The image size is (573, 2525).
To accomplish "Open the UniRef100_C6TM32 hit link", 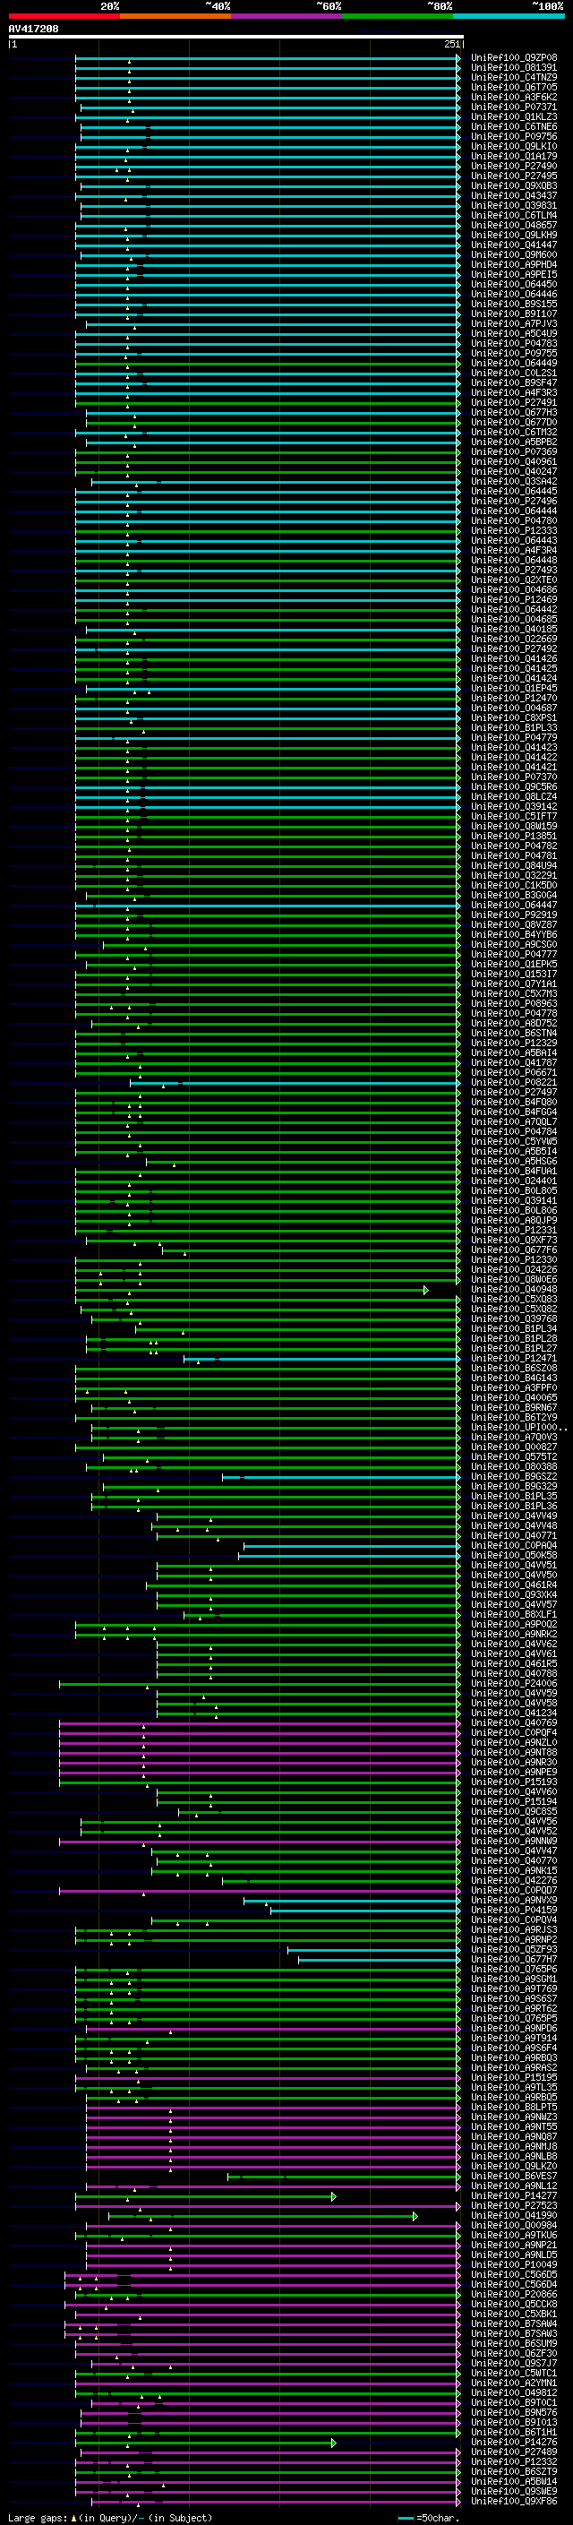I will click(514, 433).
